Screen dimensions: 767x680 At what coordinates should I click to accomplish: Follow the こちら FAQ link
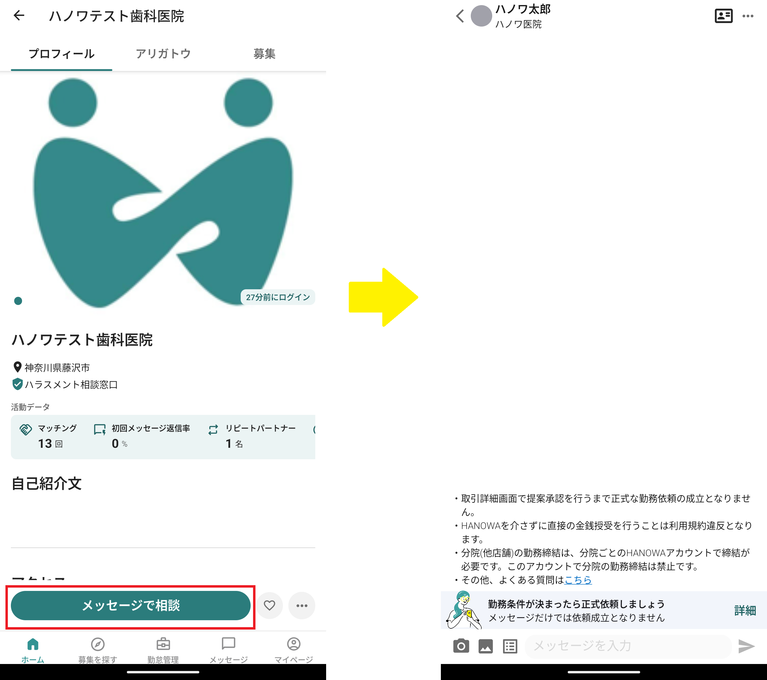578,580
